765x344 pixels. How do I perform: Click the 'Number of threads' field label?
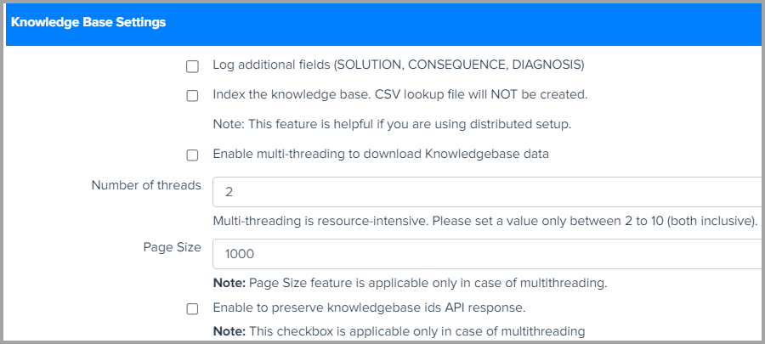[146, 185]
